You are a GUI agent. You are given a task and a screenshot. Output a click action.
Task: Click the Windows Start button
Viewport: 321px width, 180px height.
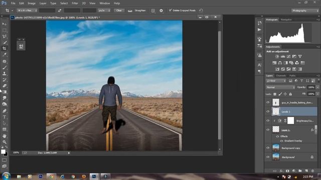tap(6, 176)
